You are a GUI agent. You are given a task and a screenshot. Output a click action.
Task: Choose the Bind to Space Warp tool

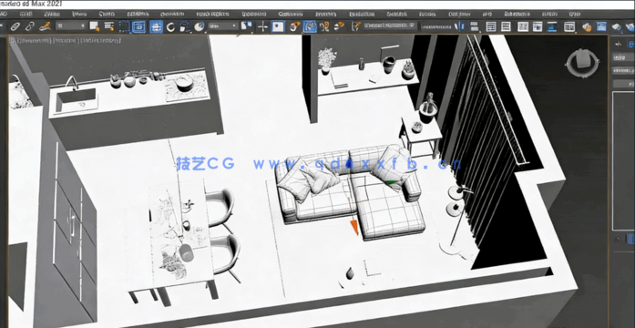click(x=45, y=26)
